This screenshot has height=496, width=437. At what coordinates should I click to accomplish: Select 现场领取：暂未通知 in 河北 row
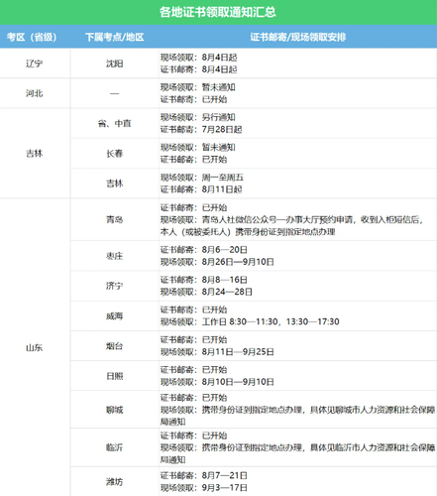tap(197, 87)
